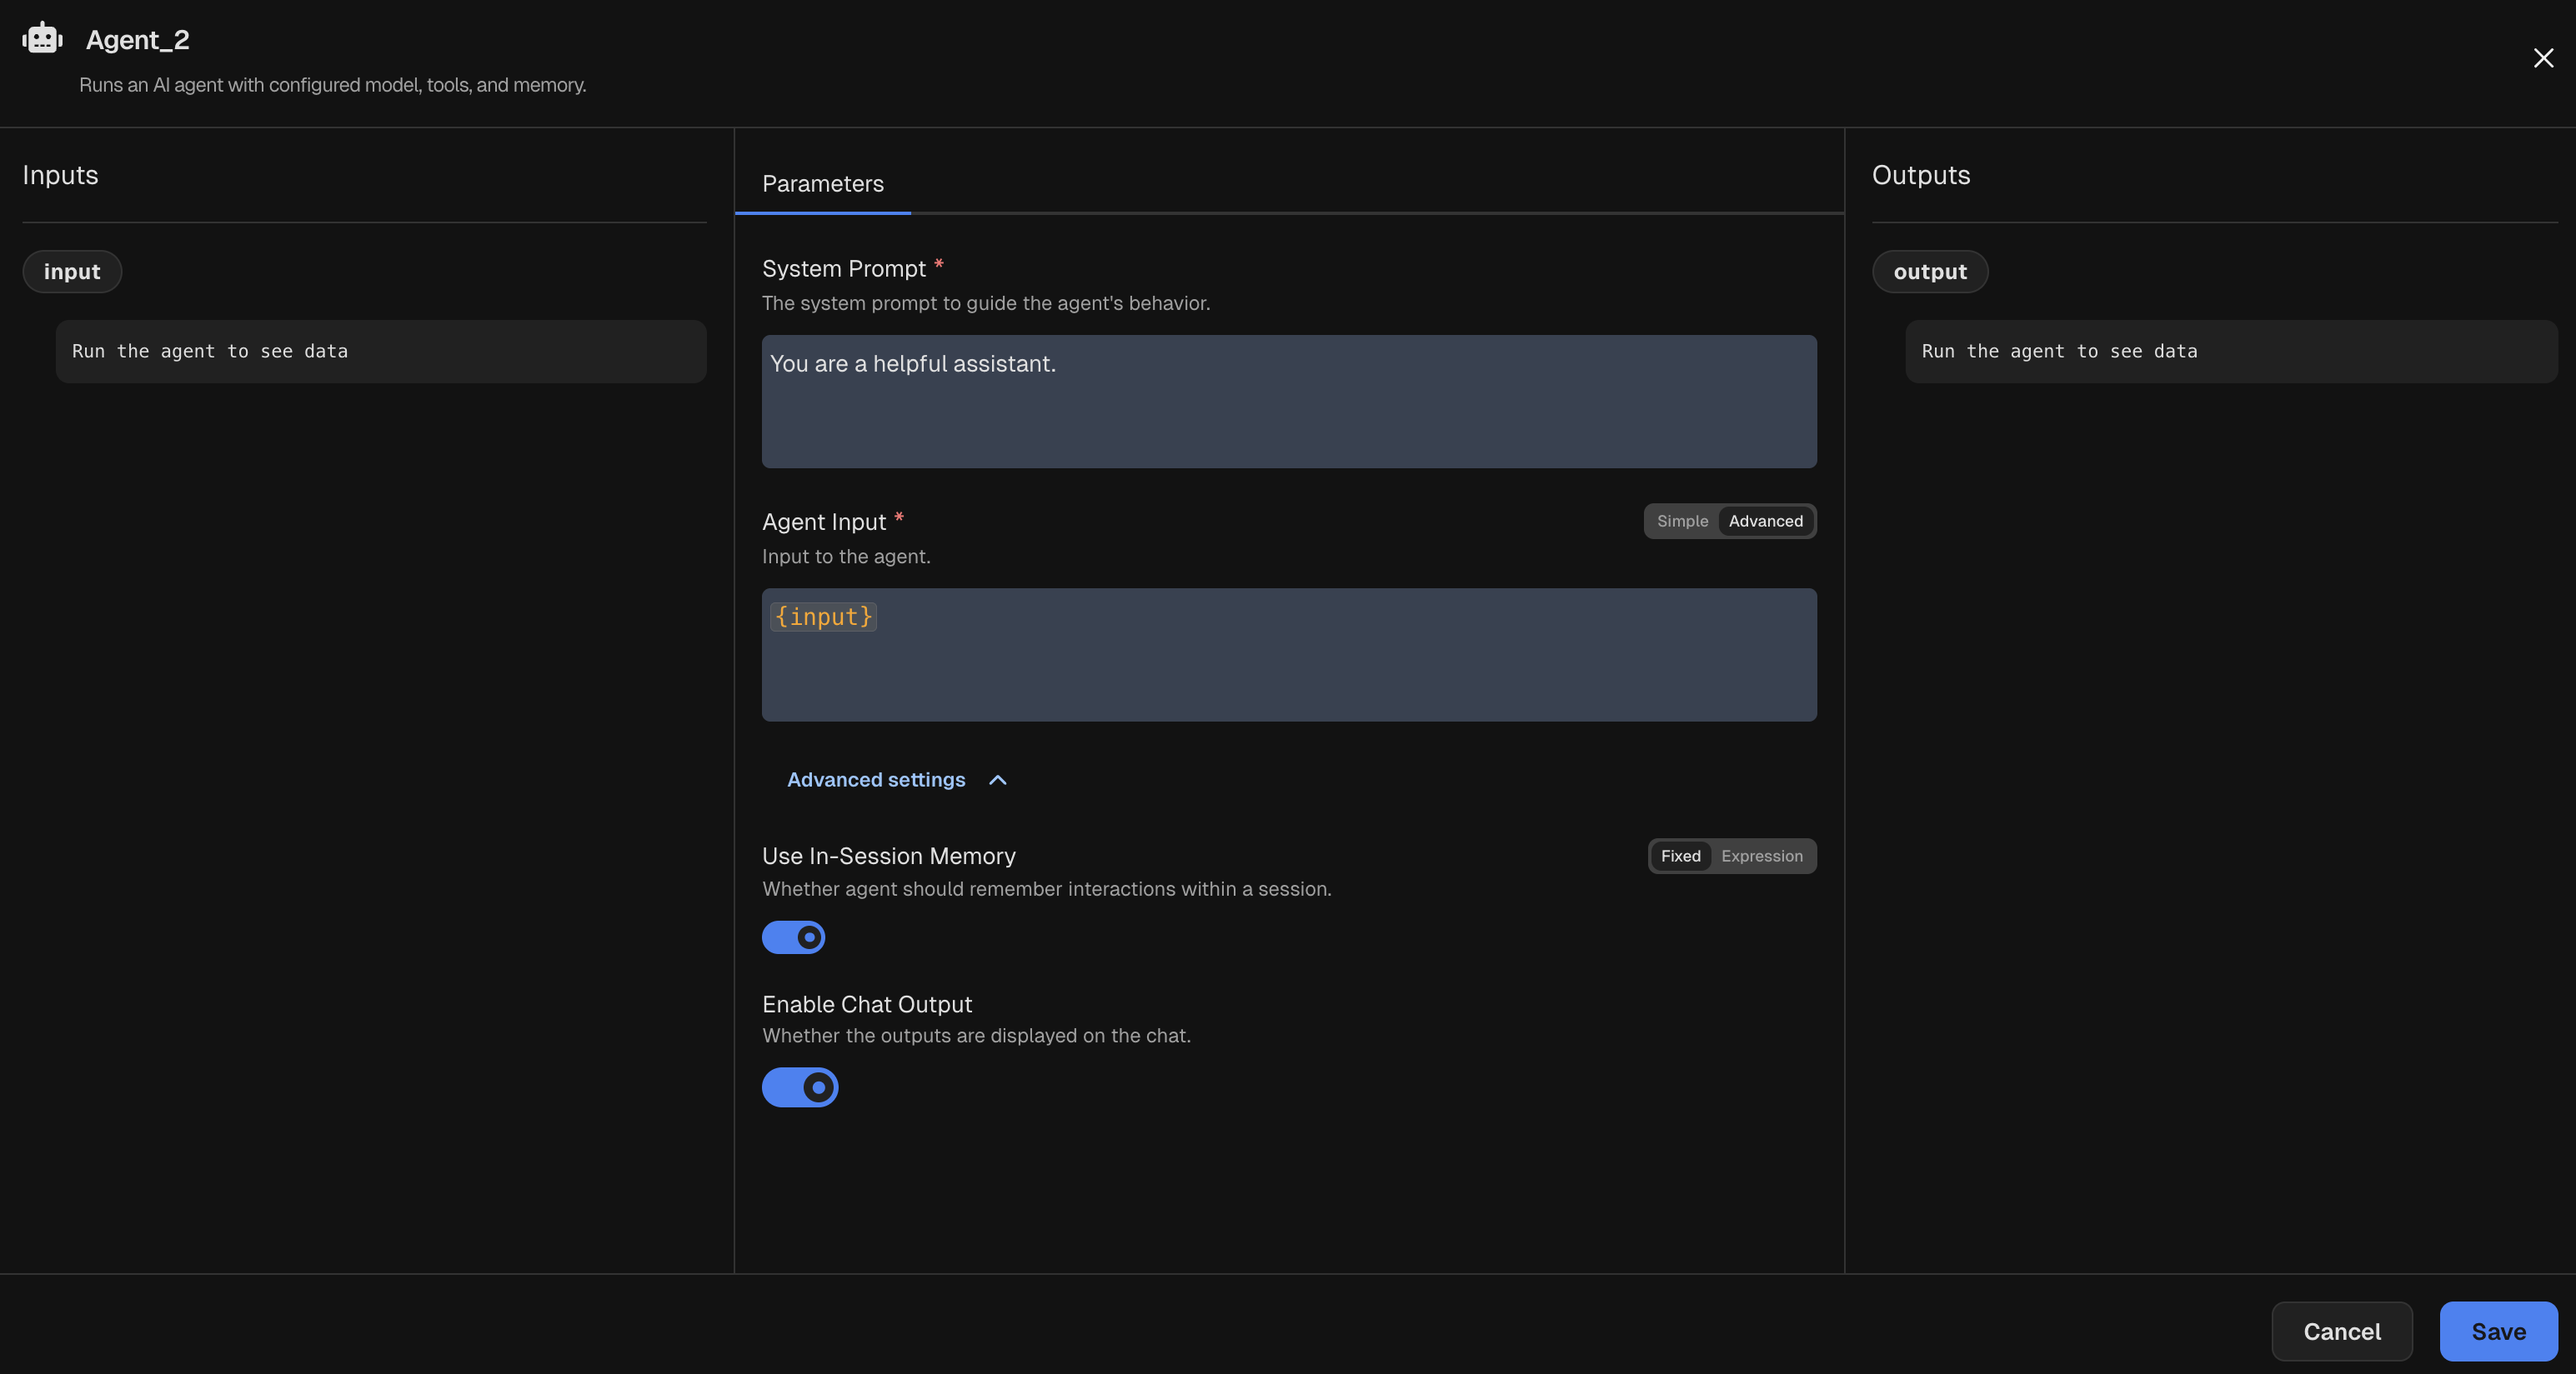Save the agent configuration
The image size is (2576, 1374).
tap(2497, 1331)
